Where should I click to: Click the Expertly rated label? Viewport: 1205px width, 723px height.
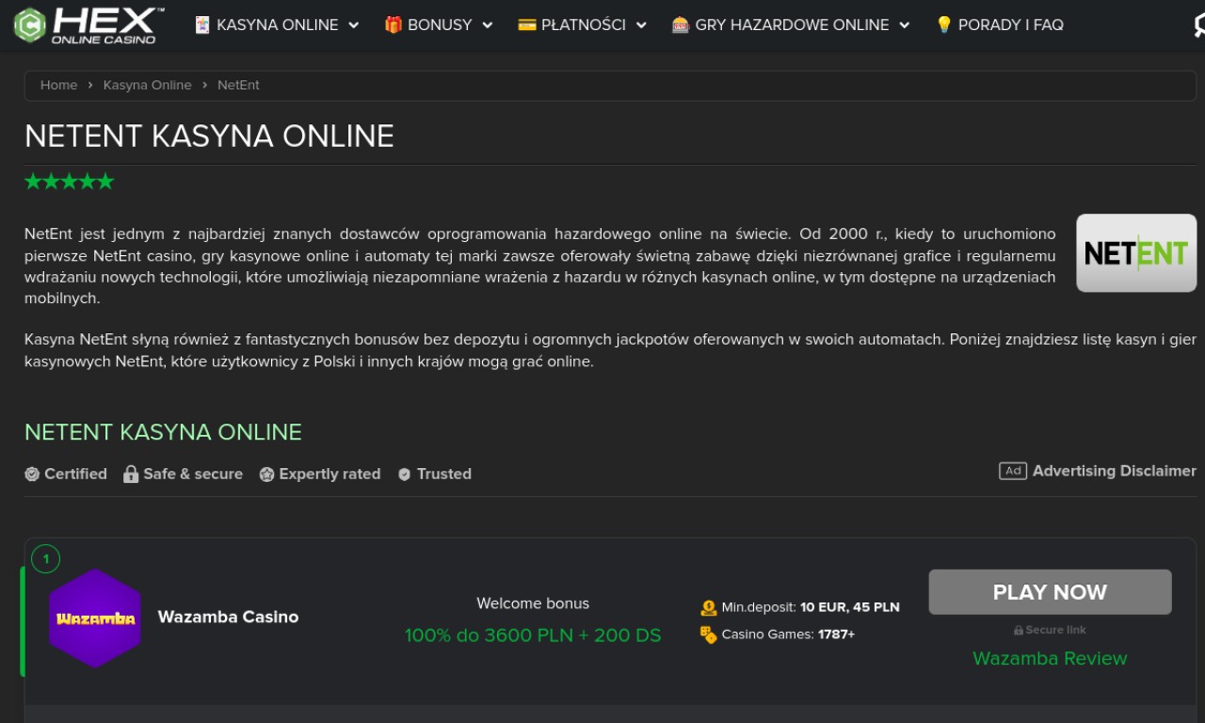pos(329,474)
